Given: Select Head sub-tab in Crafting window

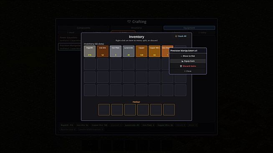Looking at the screenshot, I should [x=71, y=33].
